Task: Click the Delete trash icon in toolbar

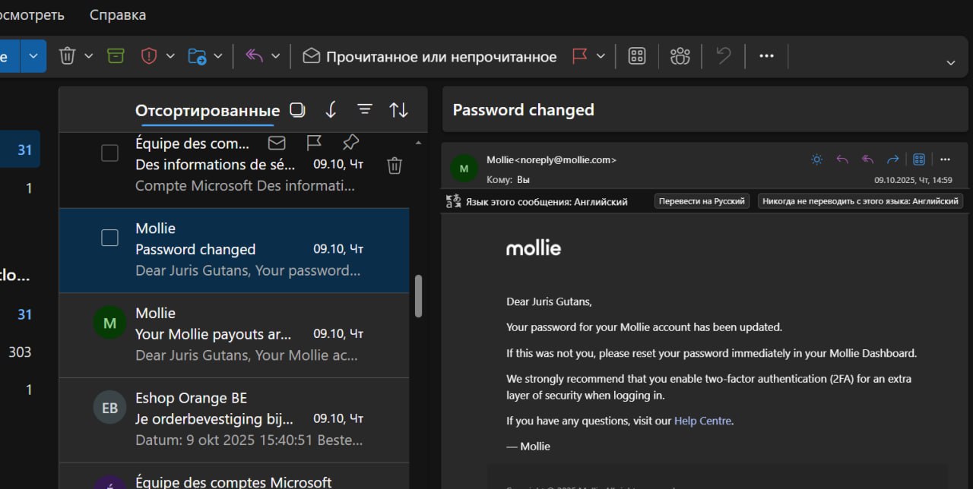Action: [x=68, y=56]
